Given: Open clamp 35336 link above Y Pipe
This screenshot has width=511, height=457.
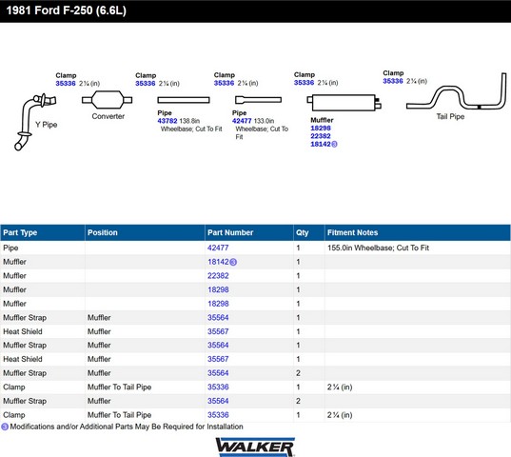Looking at the screenshot, I should pos(66,84).
